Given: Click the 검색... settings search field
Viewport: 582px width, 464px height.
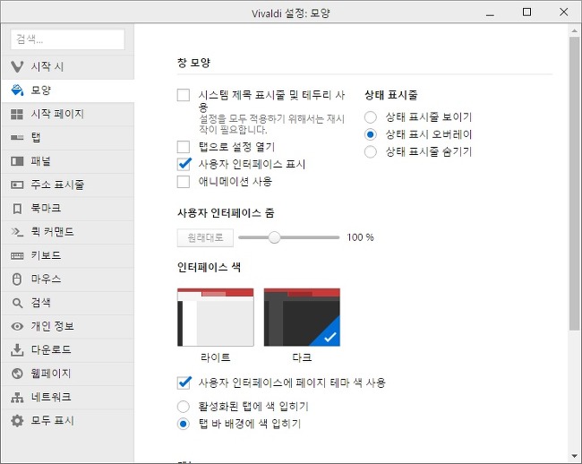Looking at the screenshot, I should pos(68,39).
